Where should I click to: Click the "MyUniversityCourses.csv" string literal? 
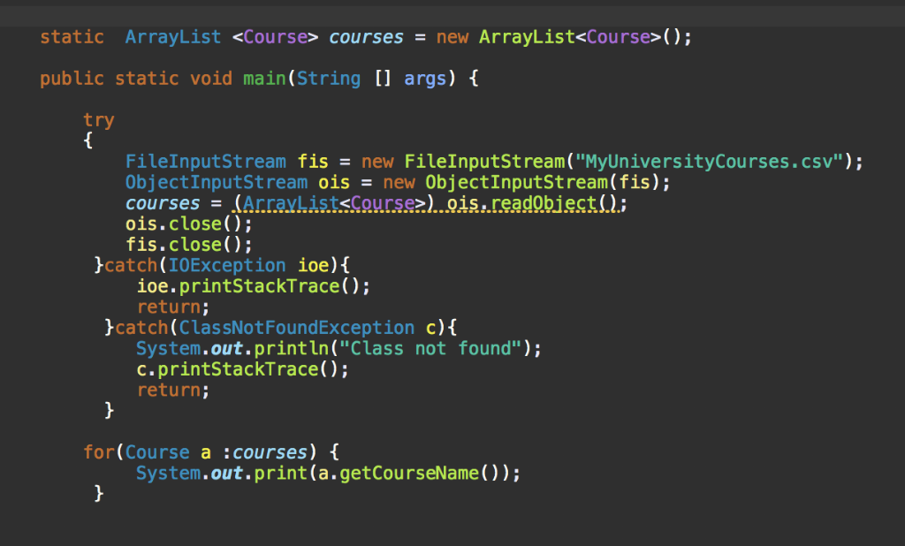710,162
